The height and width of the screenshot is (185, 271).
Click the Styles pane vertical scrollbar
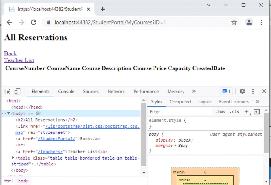click(x=266, y=133)
